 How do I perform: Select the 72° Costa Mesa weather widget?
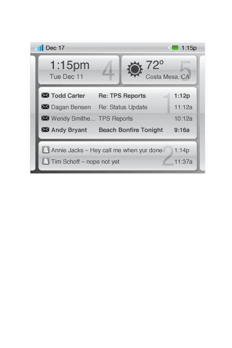pos(159,70)
